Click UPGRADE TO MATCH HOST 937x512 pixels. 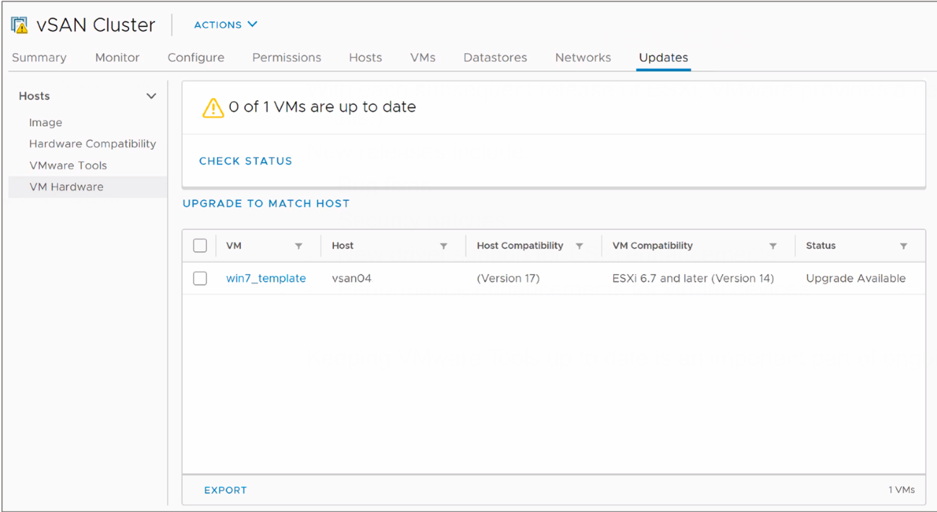coord(266,204)
